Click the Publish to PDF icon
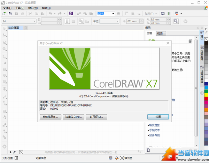This screenshot has height=163, width=209. [x=91, y=14]
